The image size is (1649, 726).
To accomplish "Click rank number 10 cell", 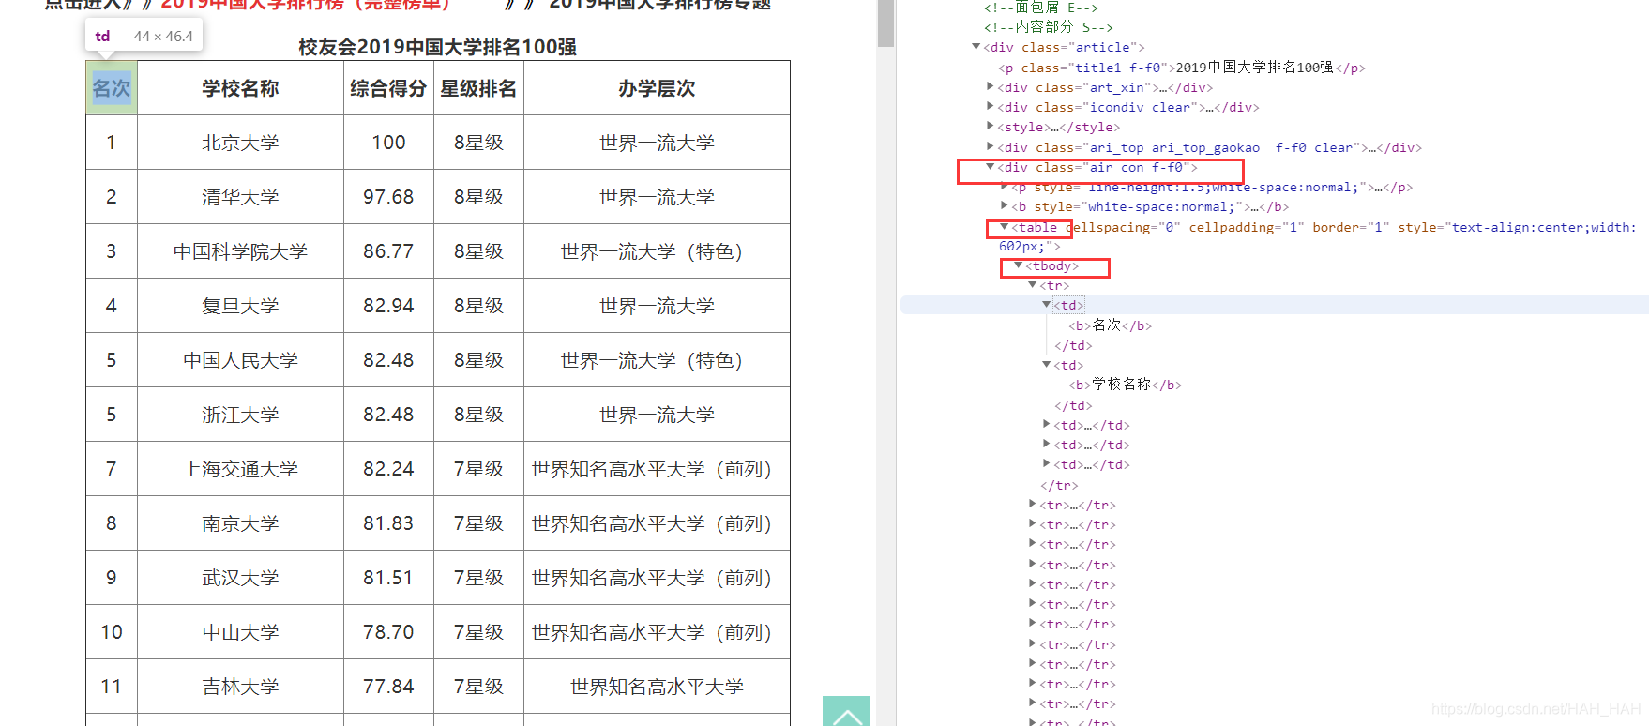I will [112, 632].
